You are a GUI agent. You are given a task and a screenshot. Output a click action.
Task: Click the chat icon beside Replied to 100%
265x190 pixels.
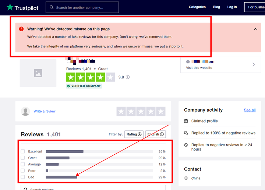click(x=186, y=133)
